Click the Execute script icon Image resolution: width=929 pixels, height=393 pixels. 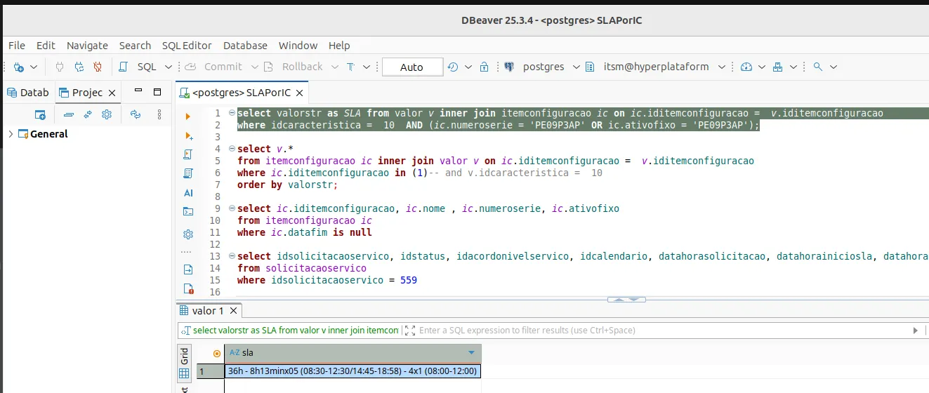(187, 154)
